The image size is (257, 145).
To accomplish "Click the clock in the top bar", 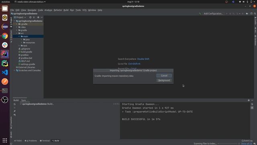I will tap(133, 2).
